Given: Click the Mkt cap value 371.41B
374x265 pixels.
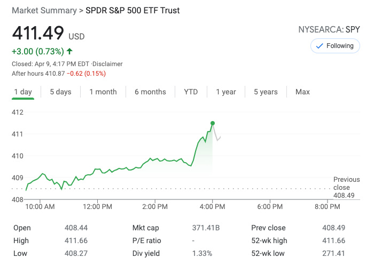Looking at the screenshot, I should tap(206, 228).
